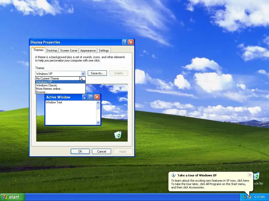Pick Windows Classic theme option
269x201 pixels.
60,85
